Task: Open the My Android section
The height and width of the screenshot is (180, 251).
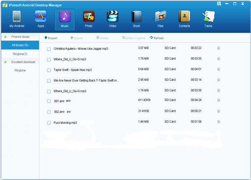Action: coord(17,19)
